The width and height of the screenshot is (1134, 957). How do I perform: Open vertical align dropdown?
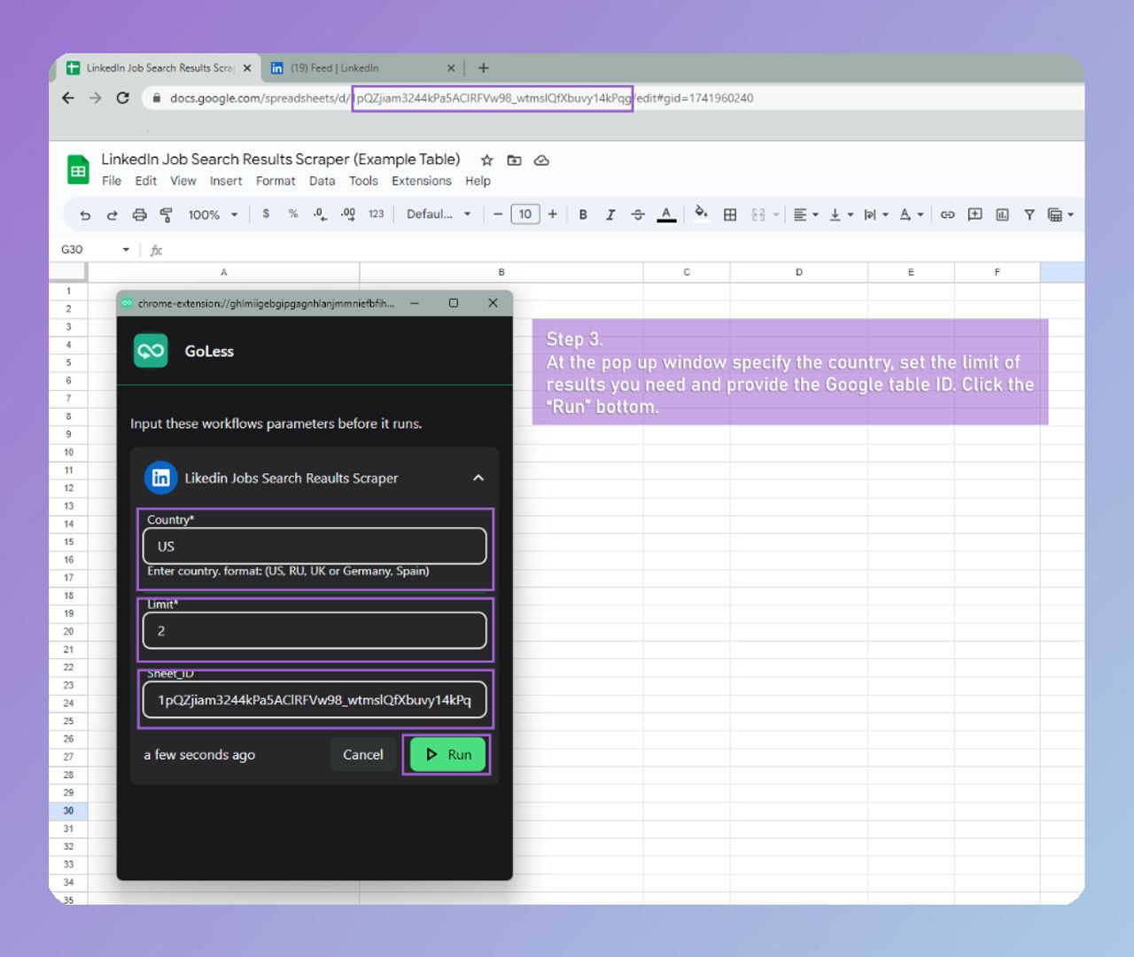coord(841,214)
